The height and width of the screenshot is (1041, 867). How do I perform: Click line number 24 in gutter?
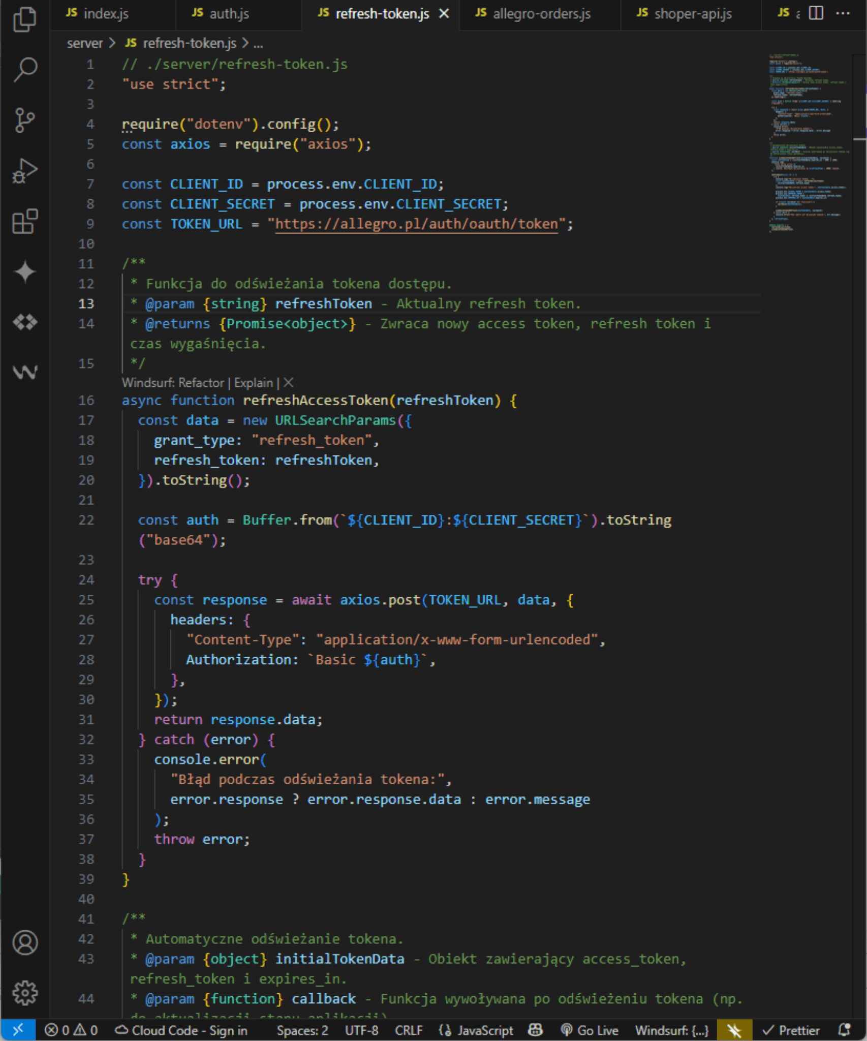pos(86,580)
